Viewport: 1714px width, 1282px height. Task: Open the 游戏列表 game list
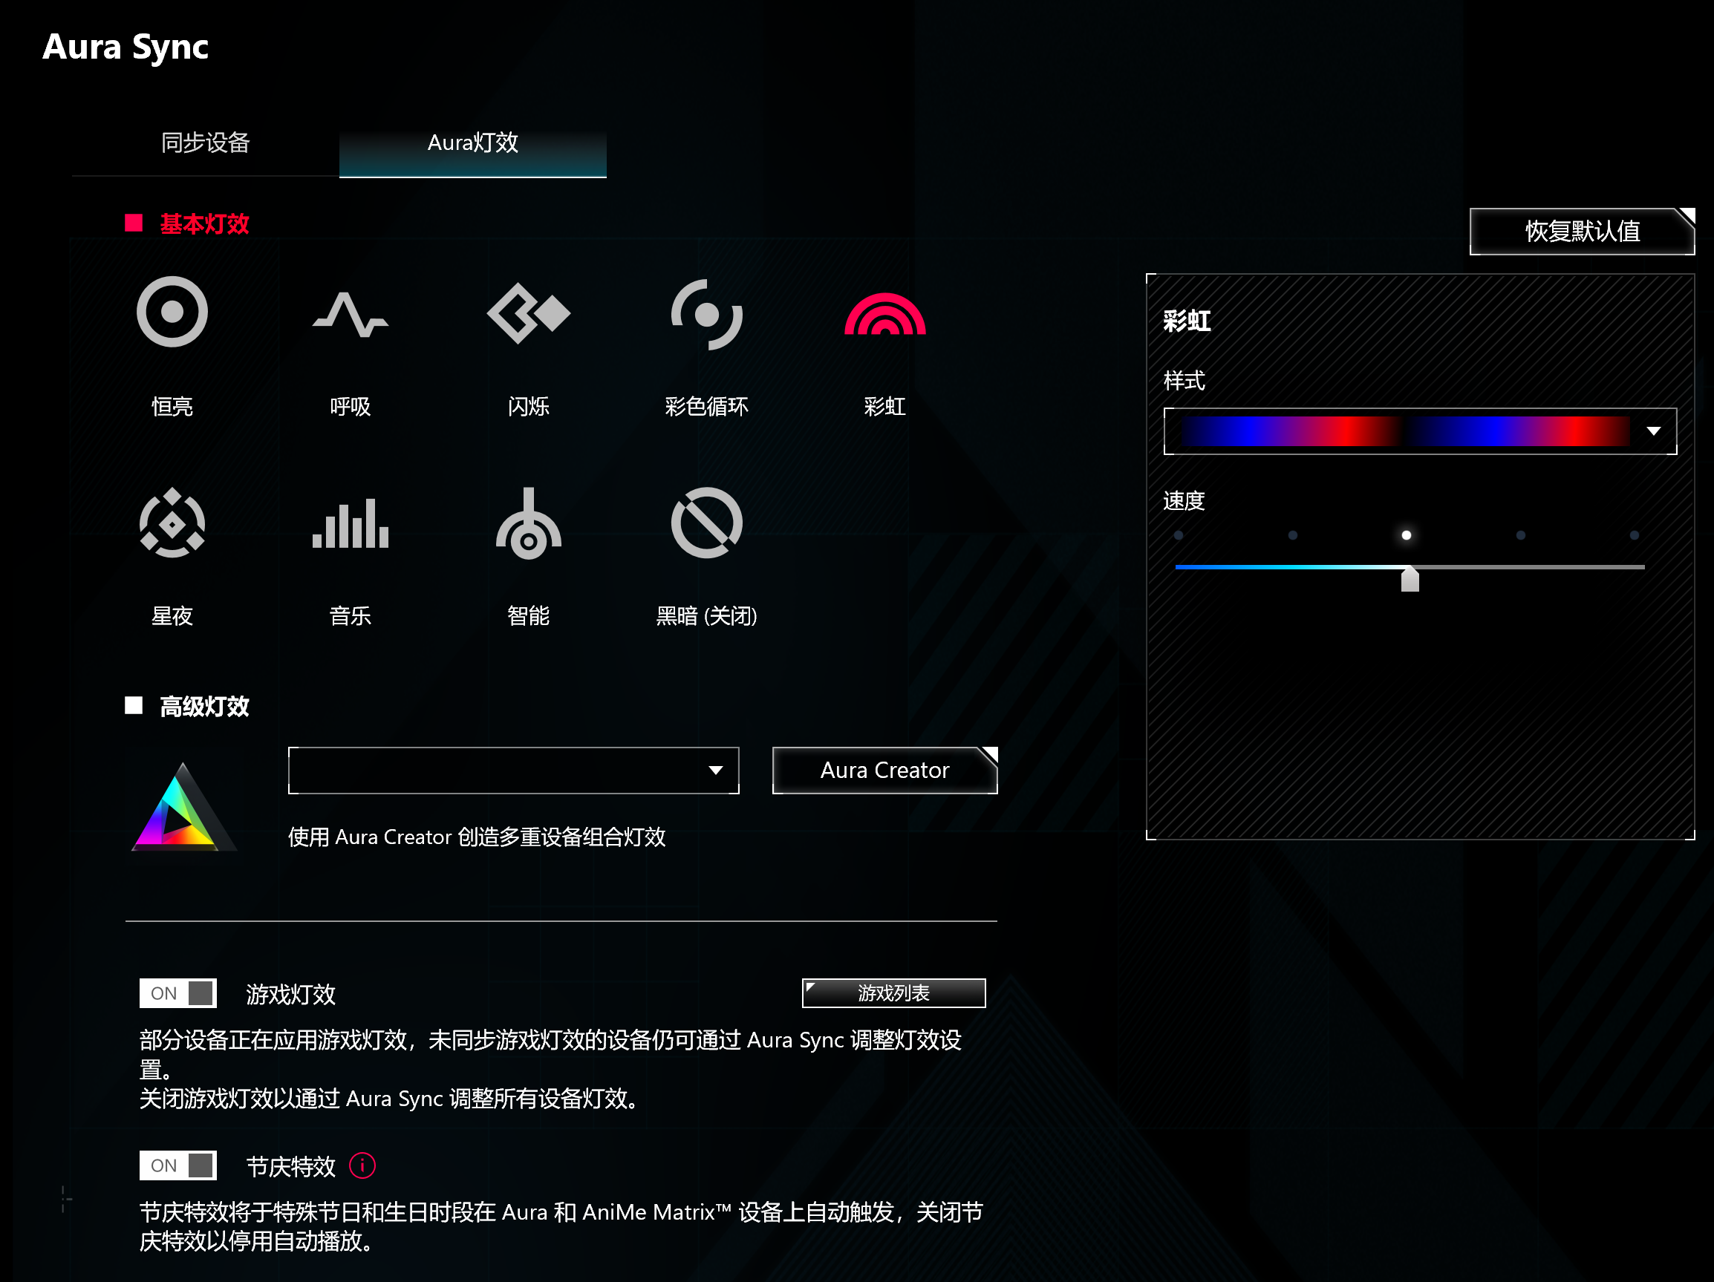point(893,992)
